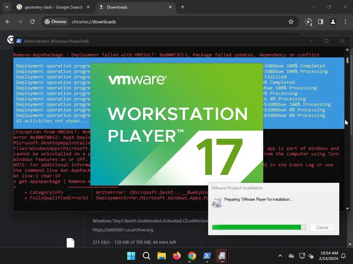Close the geometry dash Google Search tab
This screenshot has width=353, height=264.
tap(88, 7)
